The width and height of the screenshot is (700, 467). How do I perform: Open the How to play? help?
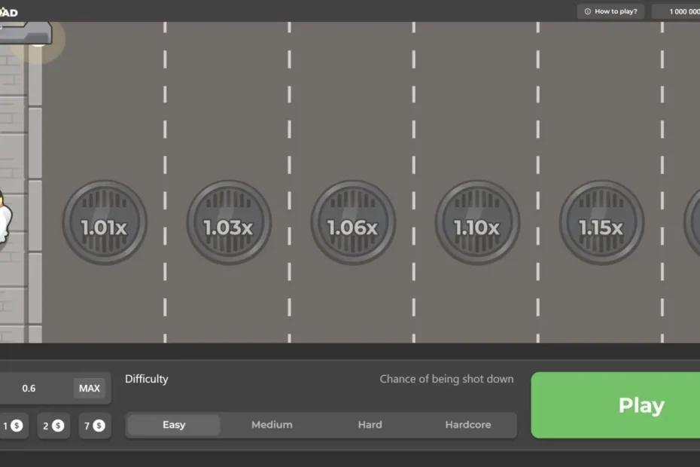(x=610, y=11)
